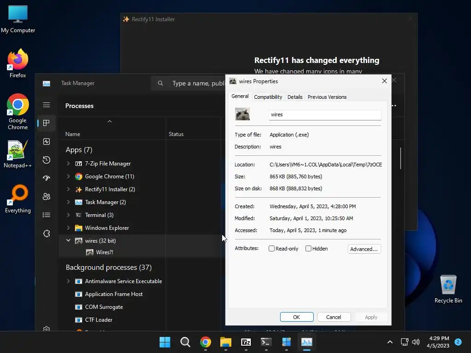
Task: Select Processes page icon in Task Manager sidebar
Action: (46, 123)
